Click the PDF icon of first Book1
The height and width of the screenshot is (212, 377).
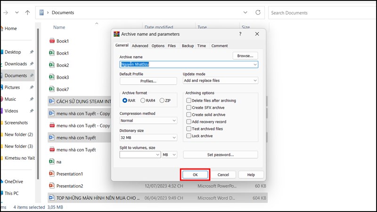pos(52,41)
